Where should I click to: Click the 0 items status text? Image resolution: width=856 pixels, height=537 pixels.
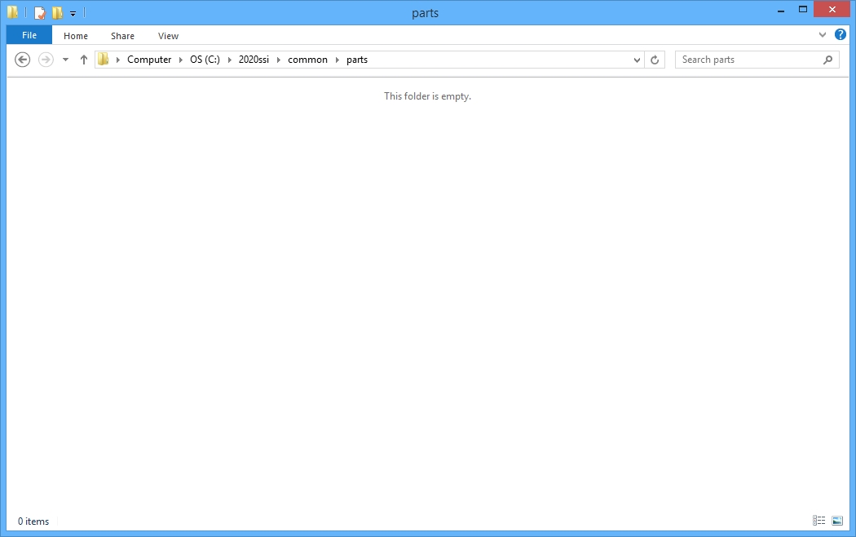coord(33,521)
